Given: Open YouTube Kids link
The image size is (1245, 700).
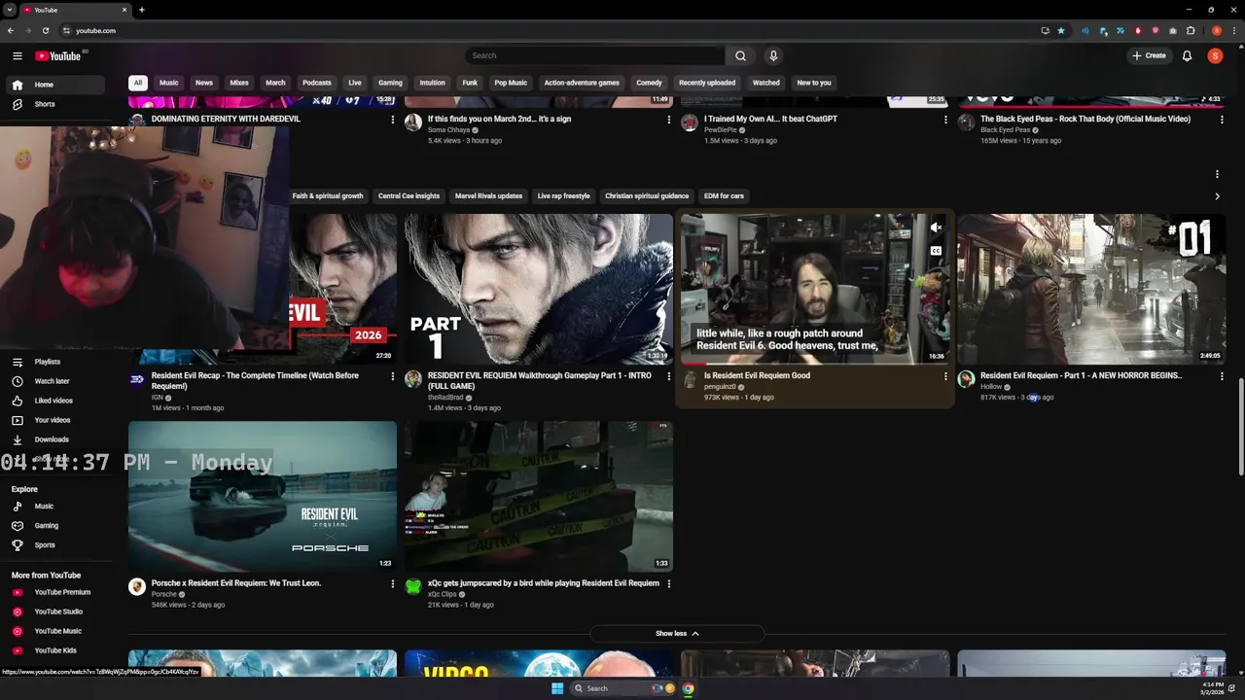Looking at the screenshot, I should [x=54, y=650].
